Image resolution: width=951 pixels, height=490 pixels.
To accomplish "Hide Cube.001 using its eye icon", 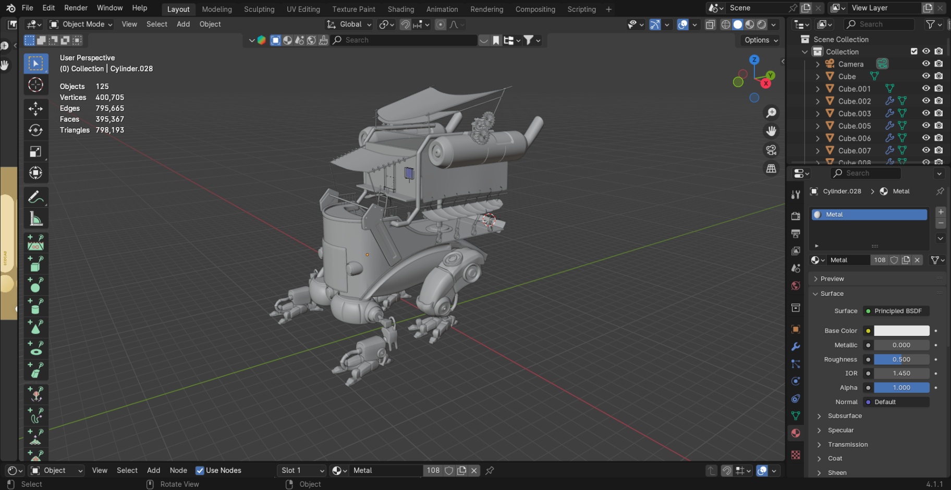I will coord(926,89).
